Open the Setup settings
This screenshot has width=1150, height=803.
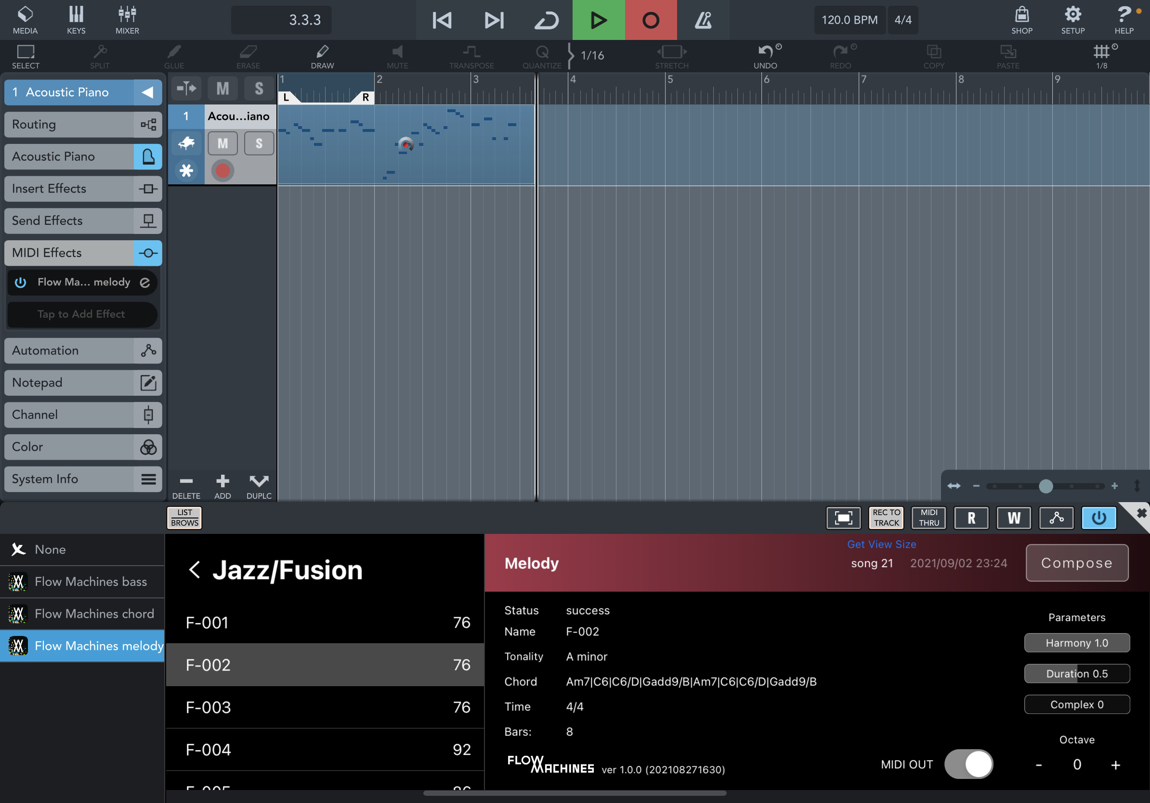tap(1073, 20)
